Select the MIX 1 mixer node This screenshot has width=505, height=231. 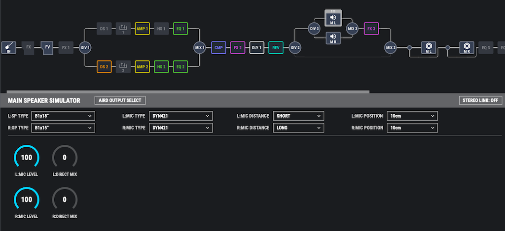(200, 48)
